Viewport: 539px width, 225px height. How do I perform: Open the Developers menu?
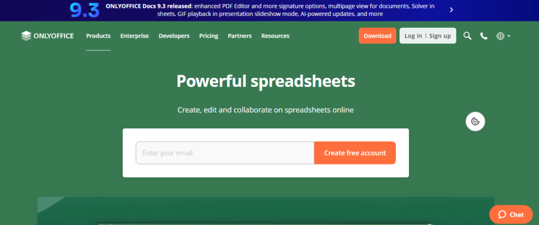click(174, 36)
